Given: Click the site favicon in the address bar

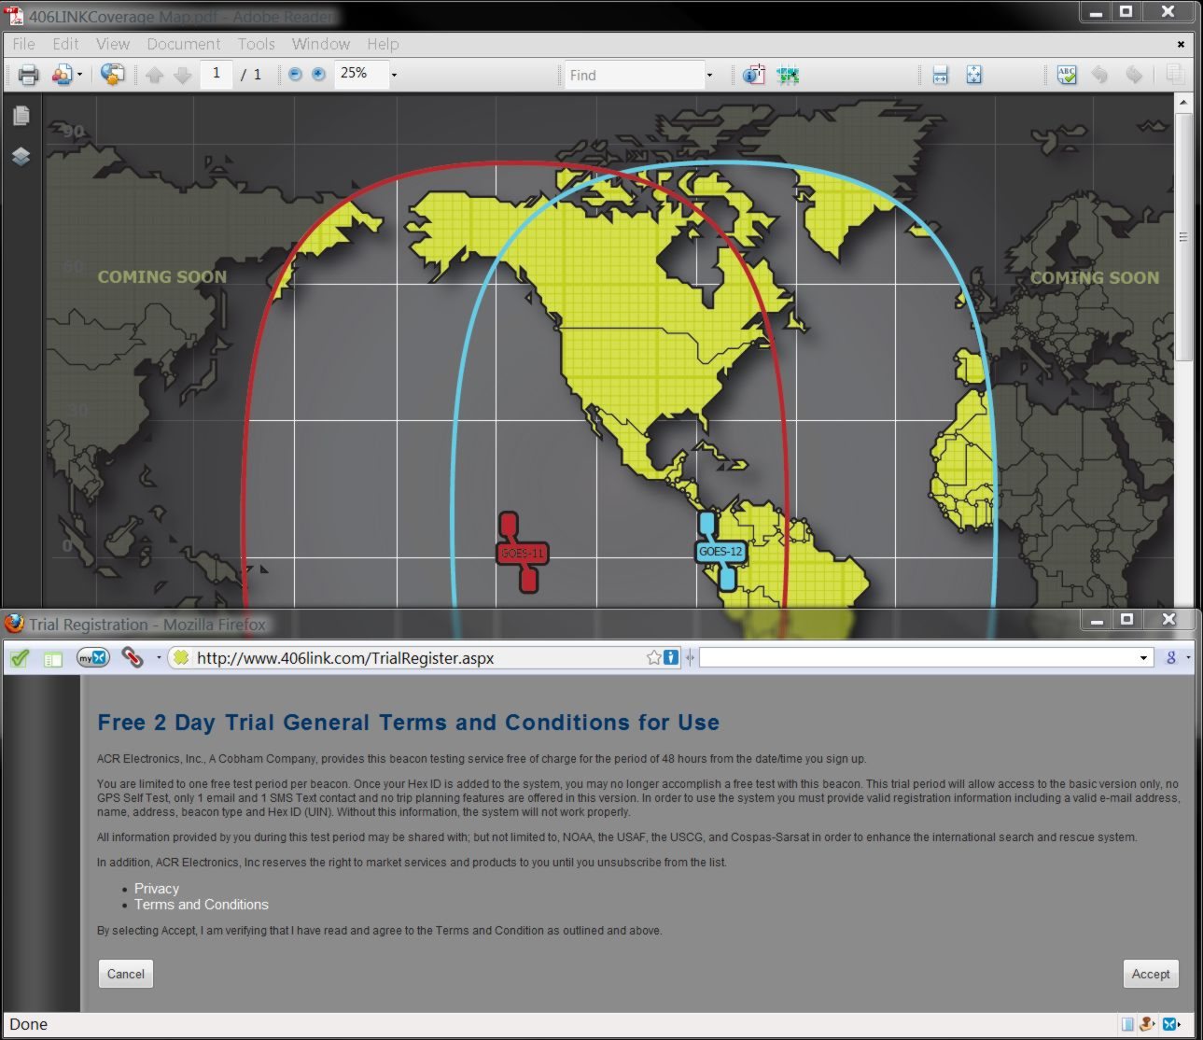Looking at the screenshot, I should [181, 658].
